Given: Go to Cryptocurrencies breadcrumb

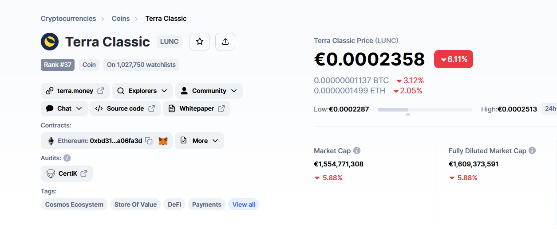Looking at the screenshot, I should pos(68,19).
